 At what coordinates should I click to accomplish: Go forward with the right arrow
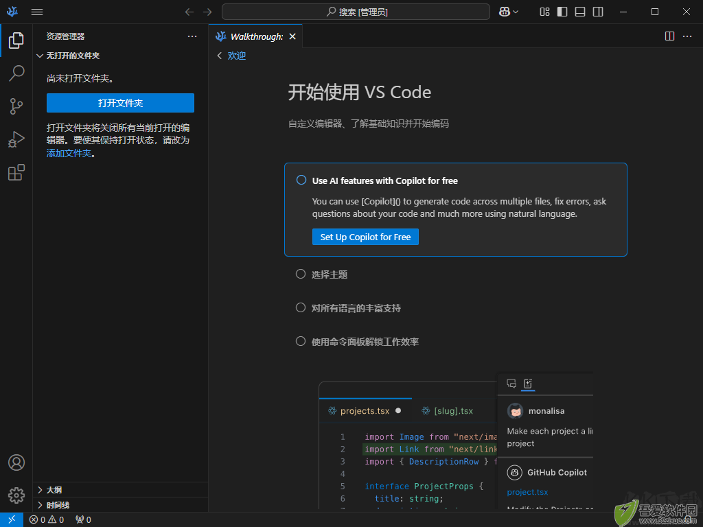tap(207, 12)
